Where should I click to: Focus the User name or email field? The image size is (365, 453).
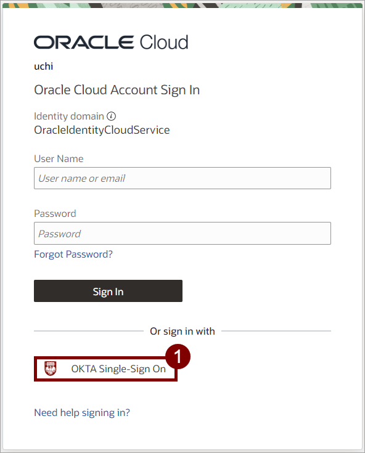tap(182, 178)
